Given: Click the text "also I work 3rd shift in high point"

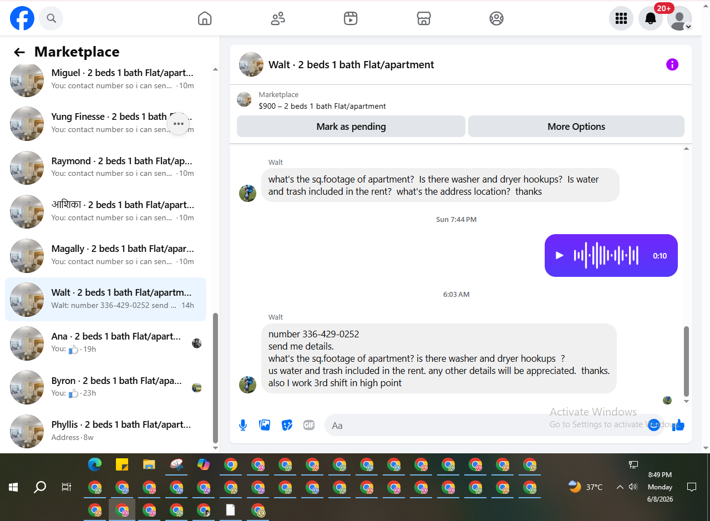Looking at the screenshot, I should (335, 383).
